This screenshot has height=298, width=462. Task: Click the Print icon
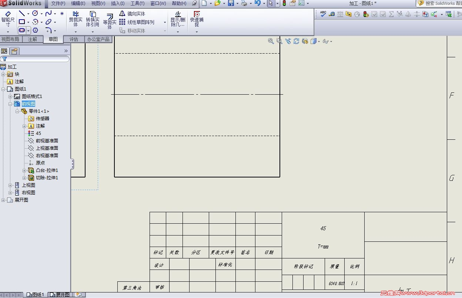pyautogui.click(x=244, y=3)
